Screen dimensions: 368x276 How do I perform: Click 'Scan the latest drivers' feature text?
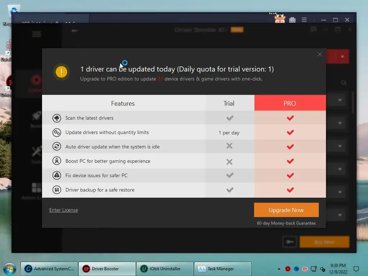click(89, 118)
